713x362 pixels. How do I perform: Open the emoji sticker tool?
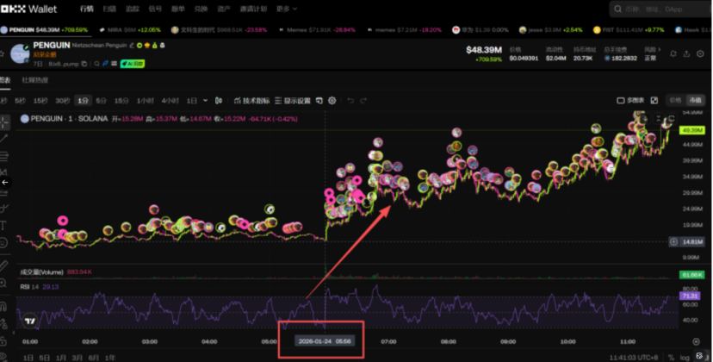pyautogui.click(x=3, y=243)
